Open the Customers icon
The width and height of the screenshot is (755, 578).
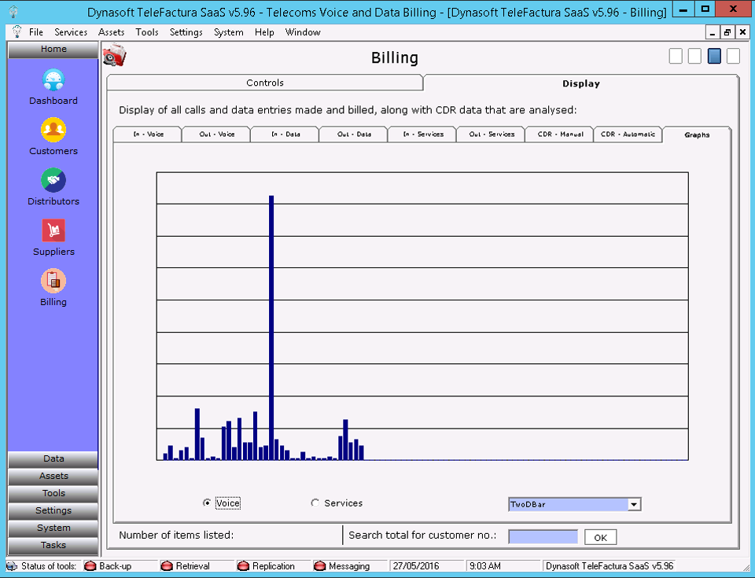pos(53,131)
